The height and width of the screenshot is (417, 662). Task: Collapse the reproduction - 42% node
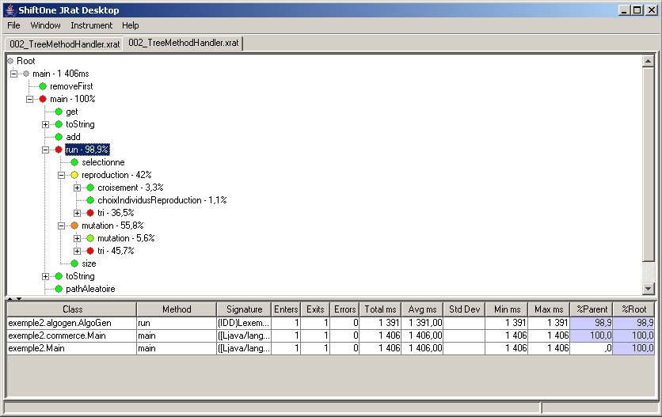(x=62, y=175)
